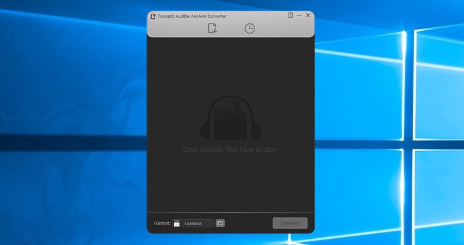
Task: Close the TunesKit Audible Converter window
Action: click(x=308, y=15)
